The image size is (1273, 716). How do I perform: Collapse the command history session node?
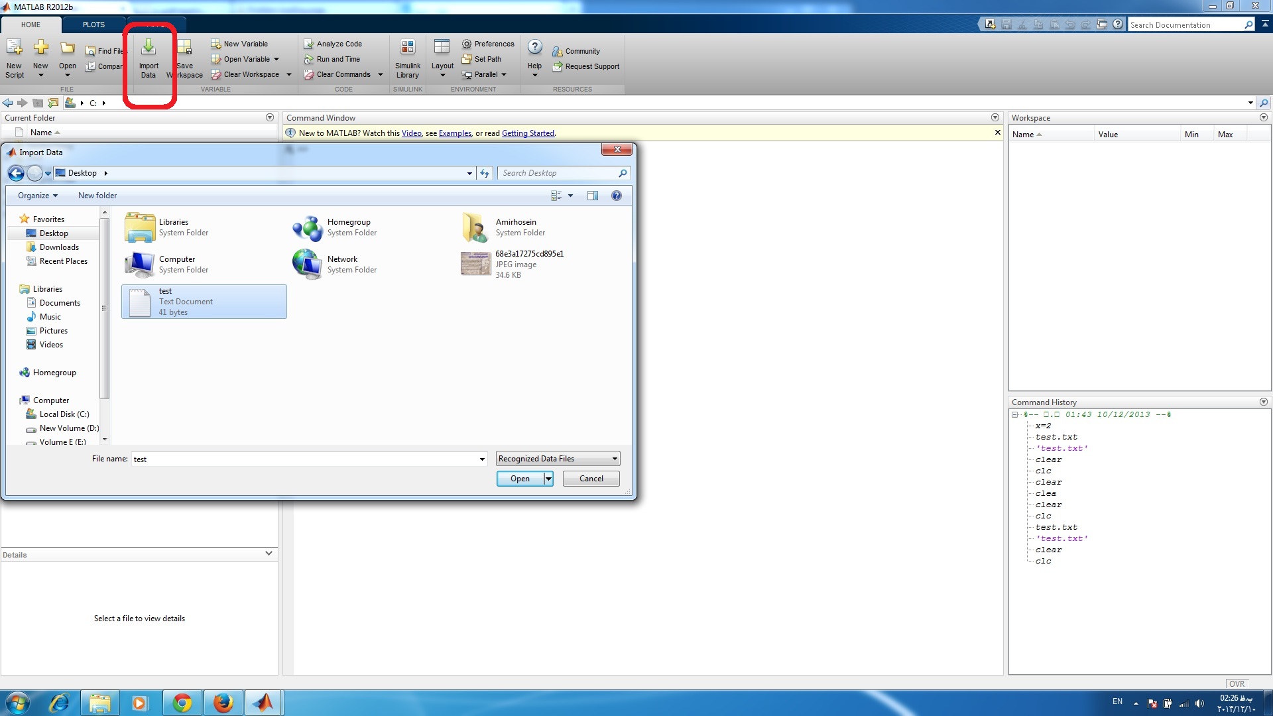point(1014,414)
